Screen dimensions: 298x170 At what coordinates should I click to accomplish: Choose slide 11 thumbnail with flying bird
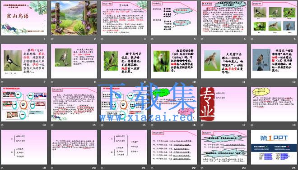(x=224, y=61)
